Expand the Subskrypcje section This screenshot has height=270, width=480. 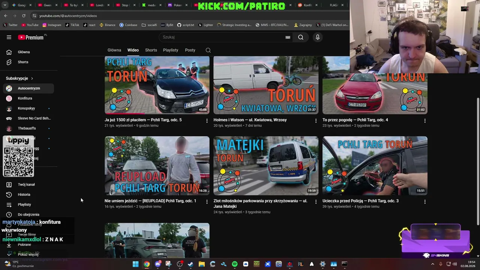19,78
